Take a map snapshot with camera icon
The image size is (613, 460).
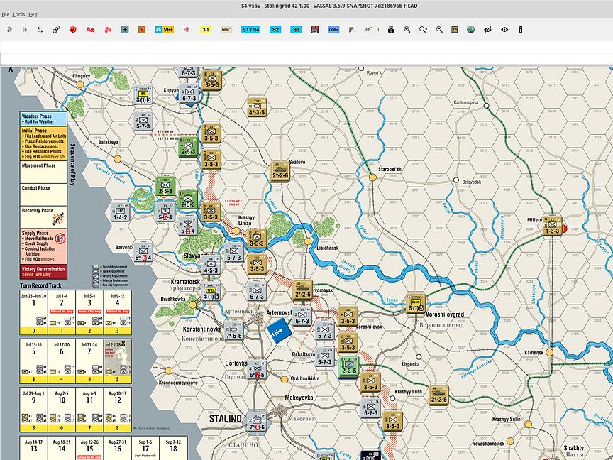pyautogui.click(x=391, y=29)
